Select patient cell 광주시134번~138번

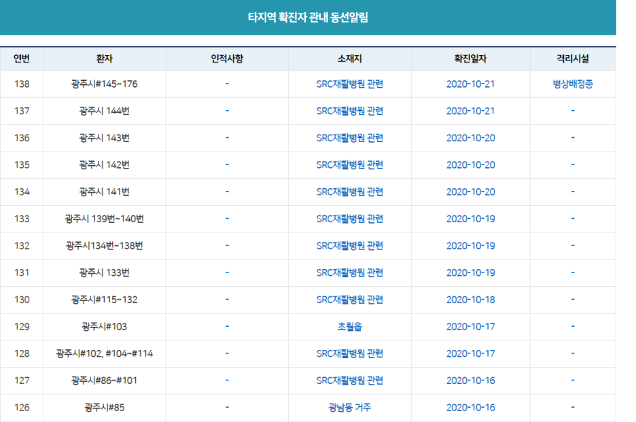(x=104, y=246)
